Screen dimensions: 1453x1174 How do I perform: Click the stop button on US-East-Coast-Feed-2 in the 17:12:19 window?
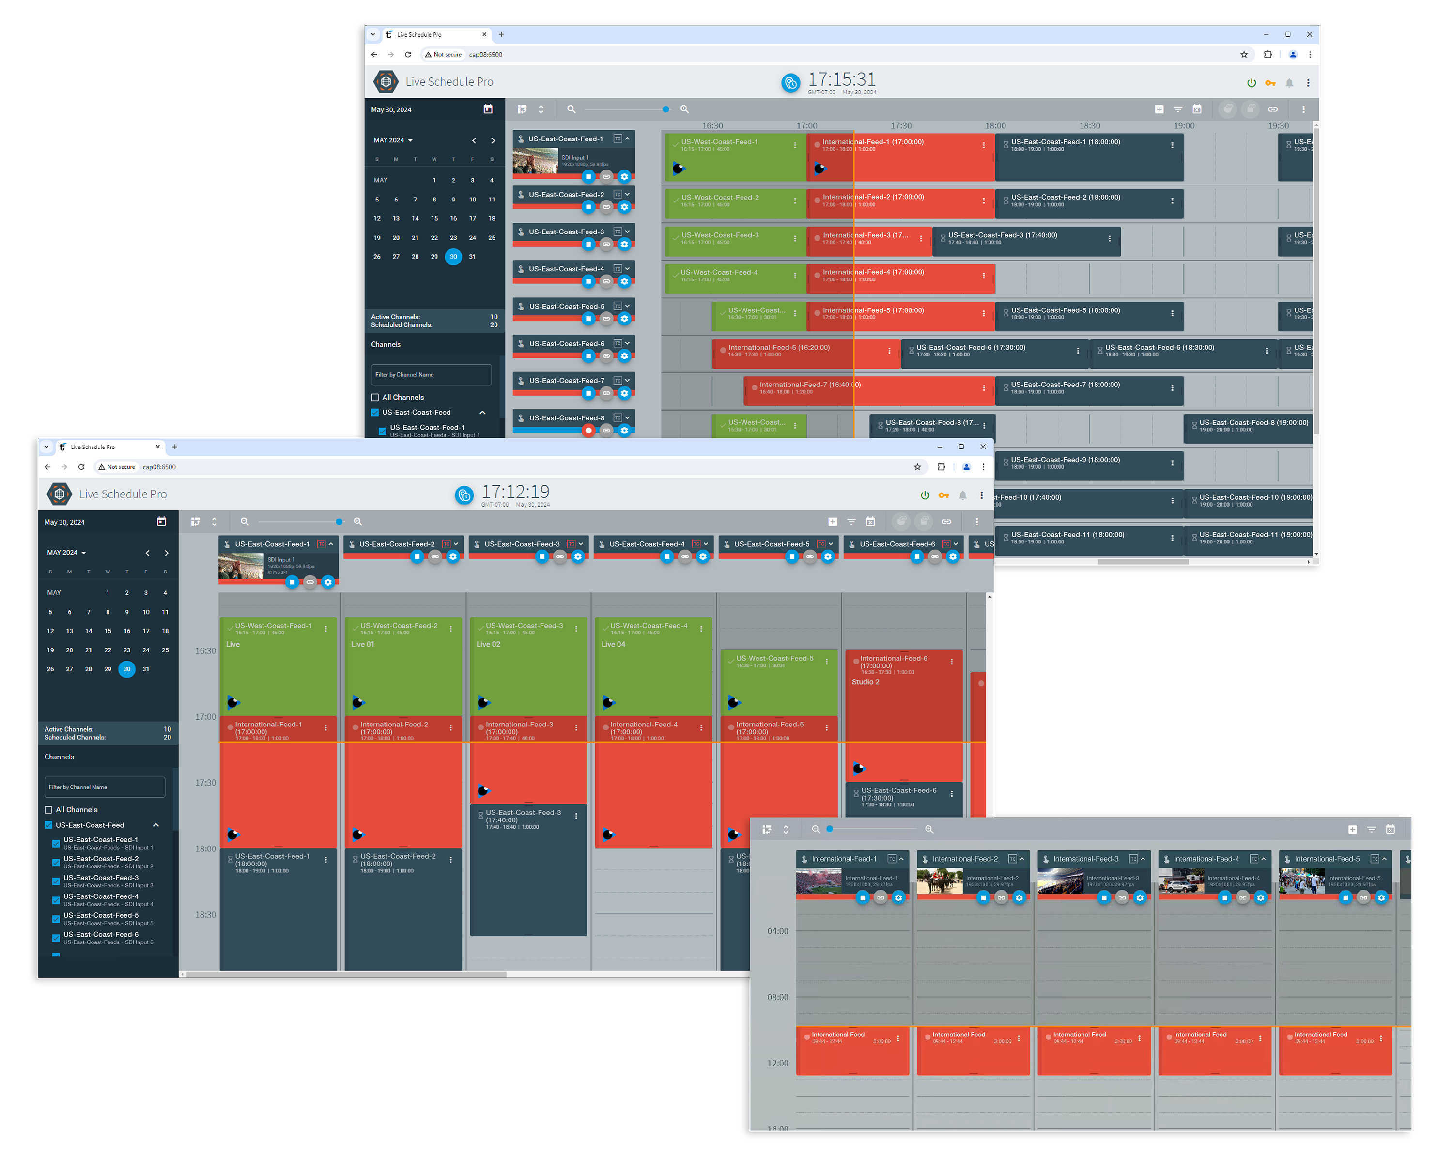pyautogui.click(x=417, y=556)
